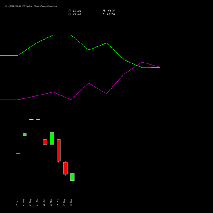Screen dimensions: 213x213
Task: Select the 29 Apr date label
Action: 17,203
